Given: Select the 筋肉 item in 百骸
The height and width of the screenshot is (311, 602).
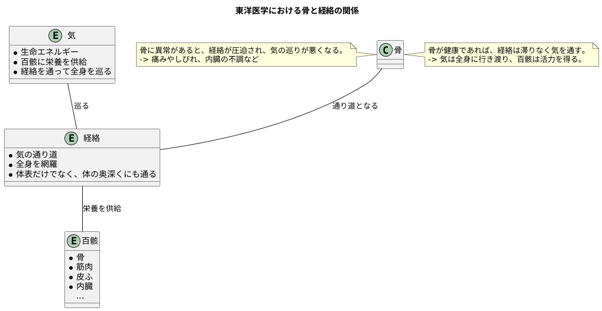Looking at the screenshot, I should pyautogui.click(x=80, y=267).
